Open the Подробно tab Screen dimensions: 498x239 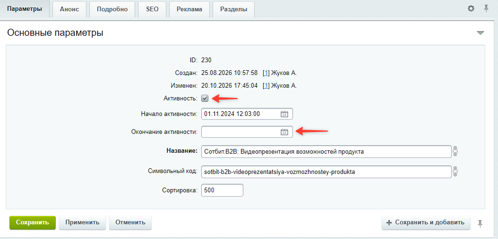[x=112, y=9]
